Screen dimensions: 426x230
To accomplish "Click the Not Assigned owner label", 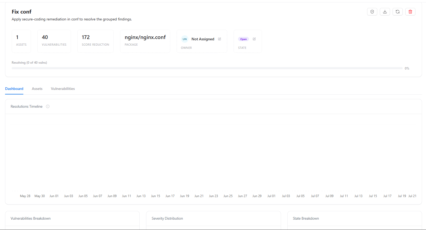I will point(203,39).
